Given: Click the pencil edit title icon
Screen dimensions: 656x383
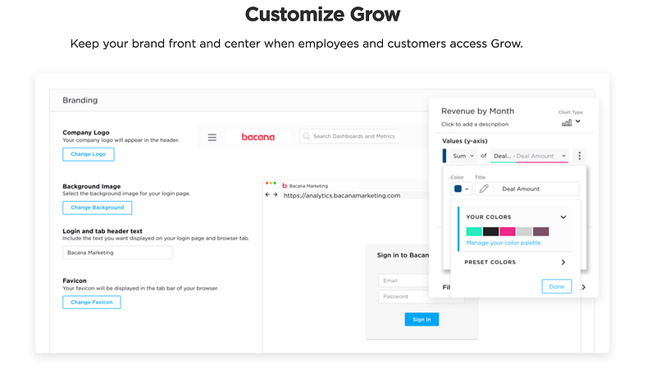Looking at the screenshot, I should coord(484,189).
